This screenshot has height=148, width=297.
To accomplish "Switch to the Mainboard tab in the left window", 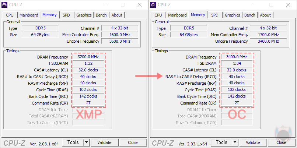I will [29, 15].
